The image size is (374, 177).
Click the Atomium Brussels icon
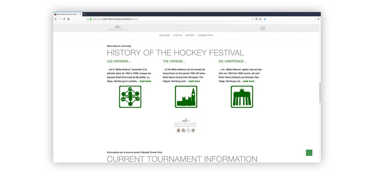coord(130,97)
